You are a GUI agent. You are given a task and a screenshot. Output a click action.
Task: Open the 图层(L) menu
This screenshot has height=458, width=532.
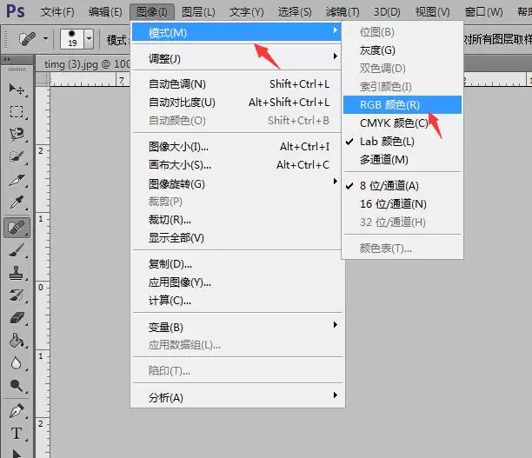(x=198, y=12)
